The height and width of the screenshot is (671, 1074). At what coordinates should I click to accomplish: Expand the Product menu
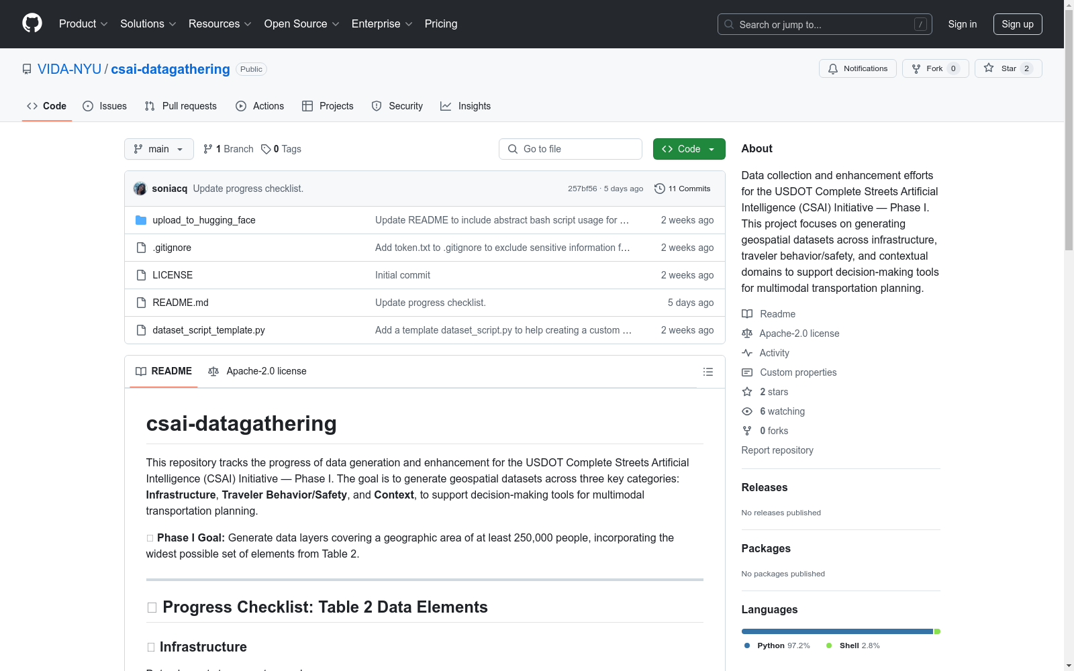tap(83, 23)
